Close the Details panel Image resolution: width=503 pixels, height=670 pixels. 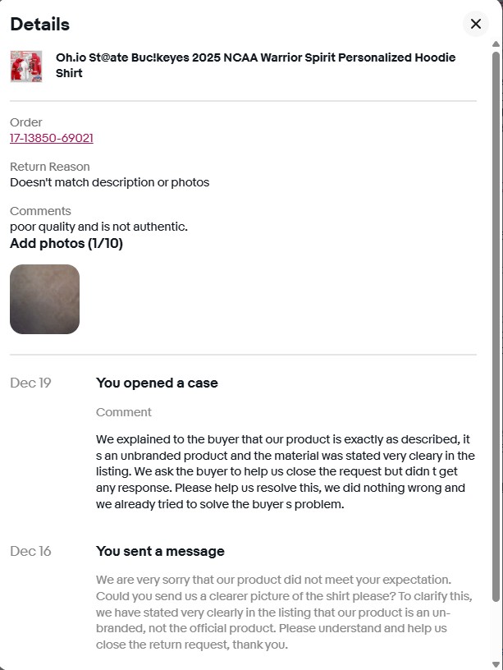click(x=475, y=24)
